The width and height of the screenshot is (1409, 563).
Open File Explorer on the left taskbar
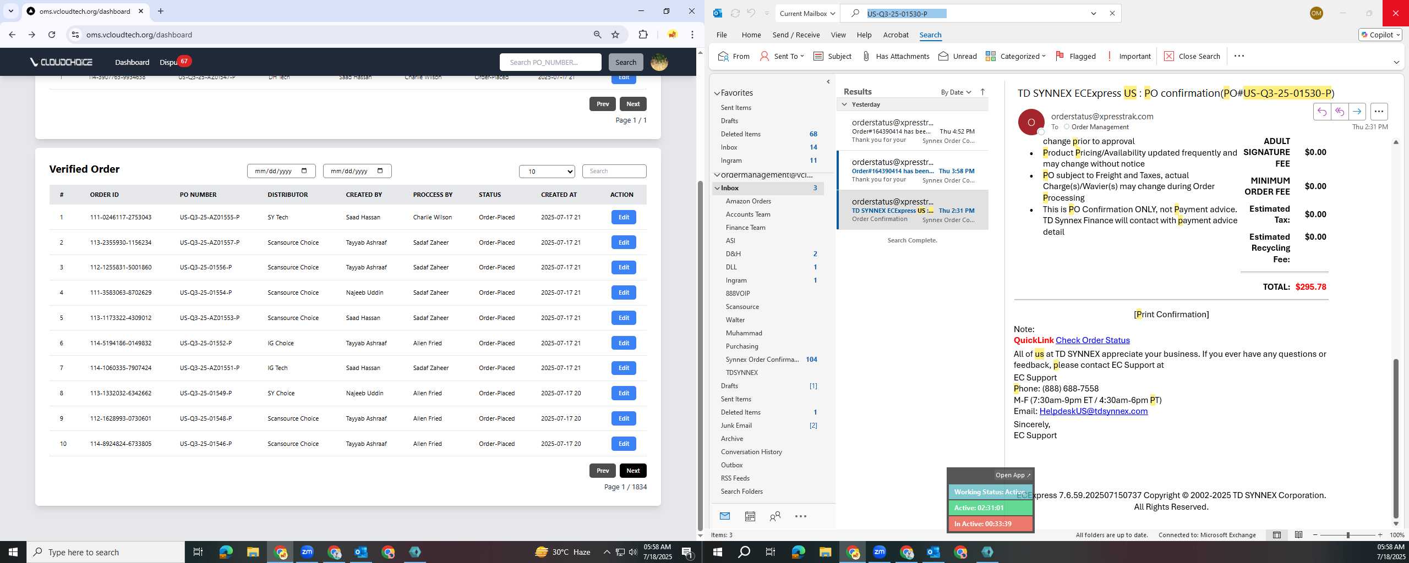253,552
